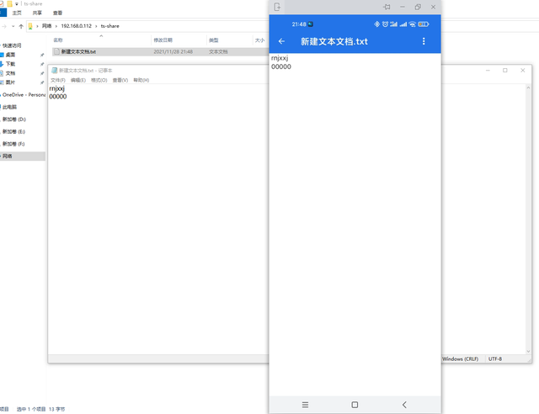Tap the Android back chevron button
This screenshot has height=414, width=539.
tap(404, 405)
